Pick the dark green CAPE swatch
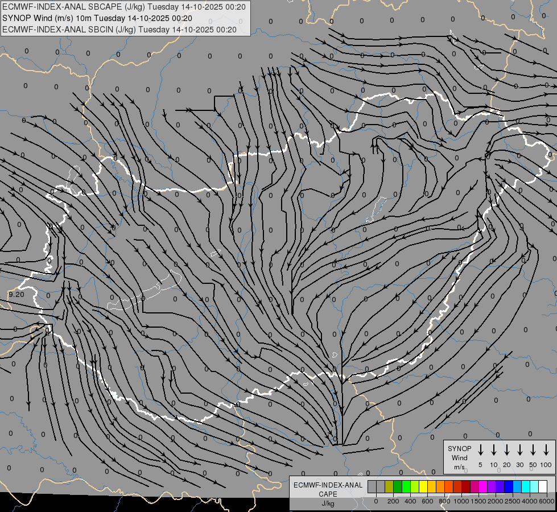The image size is (557, 512). coord(398,486)
